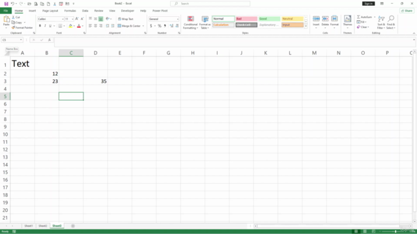Open the File tab
The image size is (417, 234).
tap(6, 10)
